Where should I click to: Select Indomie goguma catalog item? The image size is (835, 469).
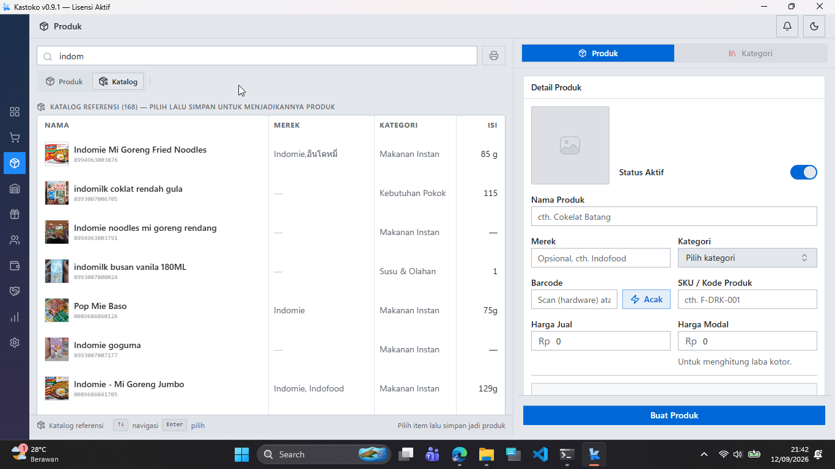point(271,349)
